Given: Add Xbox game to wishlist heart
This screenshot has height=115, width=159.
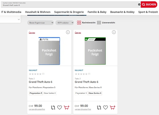Looking at the screenshot, I should click(105, 107).
